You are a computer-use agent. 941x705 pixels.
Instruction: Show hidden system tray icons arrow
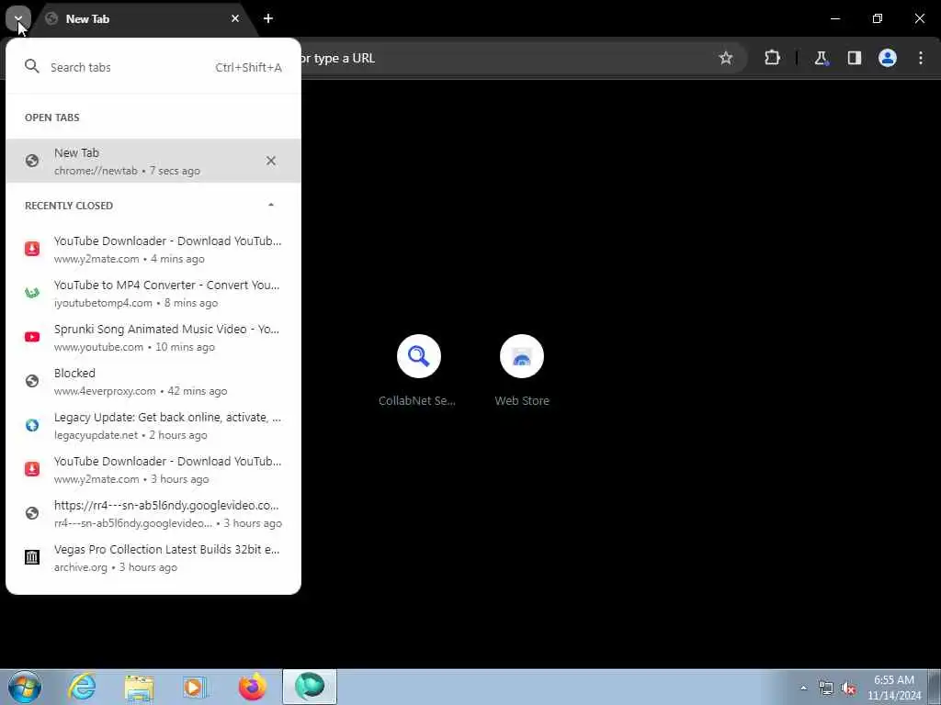pyautogui.click(x=803, y=688)
